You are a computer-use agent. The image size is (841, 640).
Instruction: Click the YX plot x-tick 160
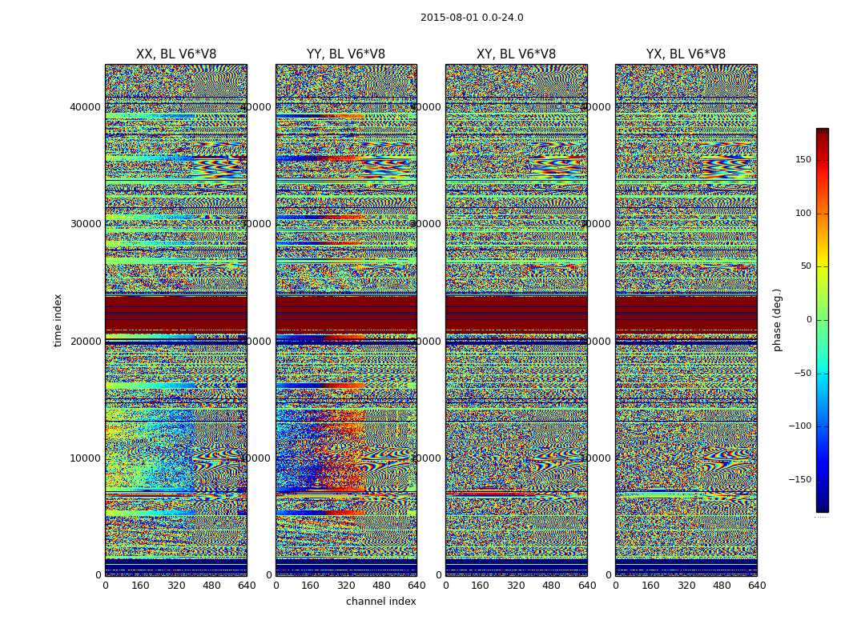click(650, 586)
